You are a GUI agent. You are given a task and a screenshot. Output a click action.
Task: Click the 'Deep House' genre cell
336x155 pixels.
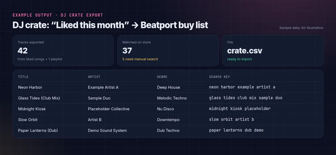tap(169, 87)
